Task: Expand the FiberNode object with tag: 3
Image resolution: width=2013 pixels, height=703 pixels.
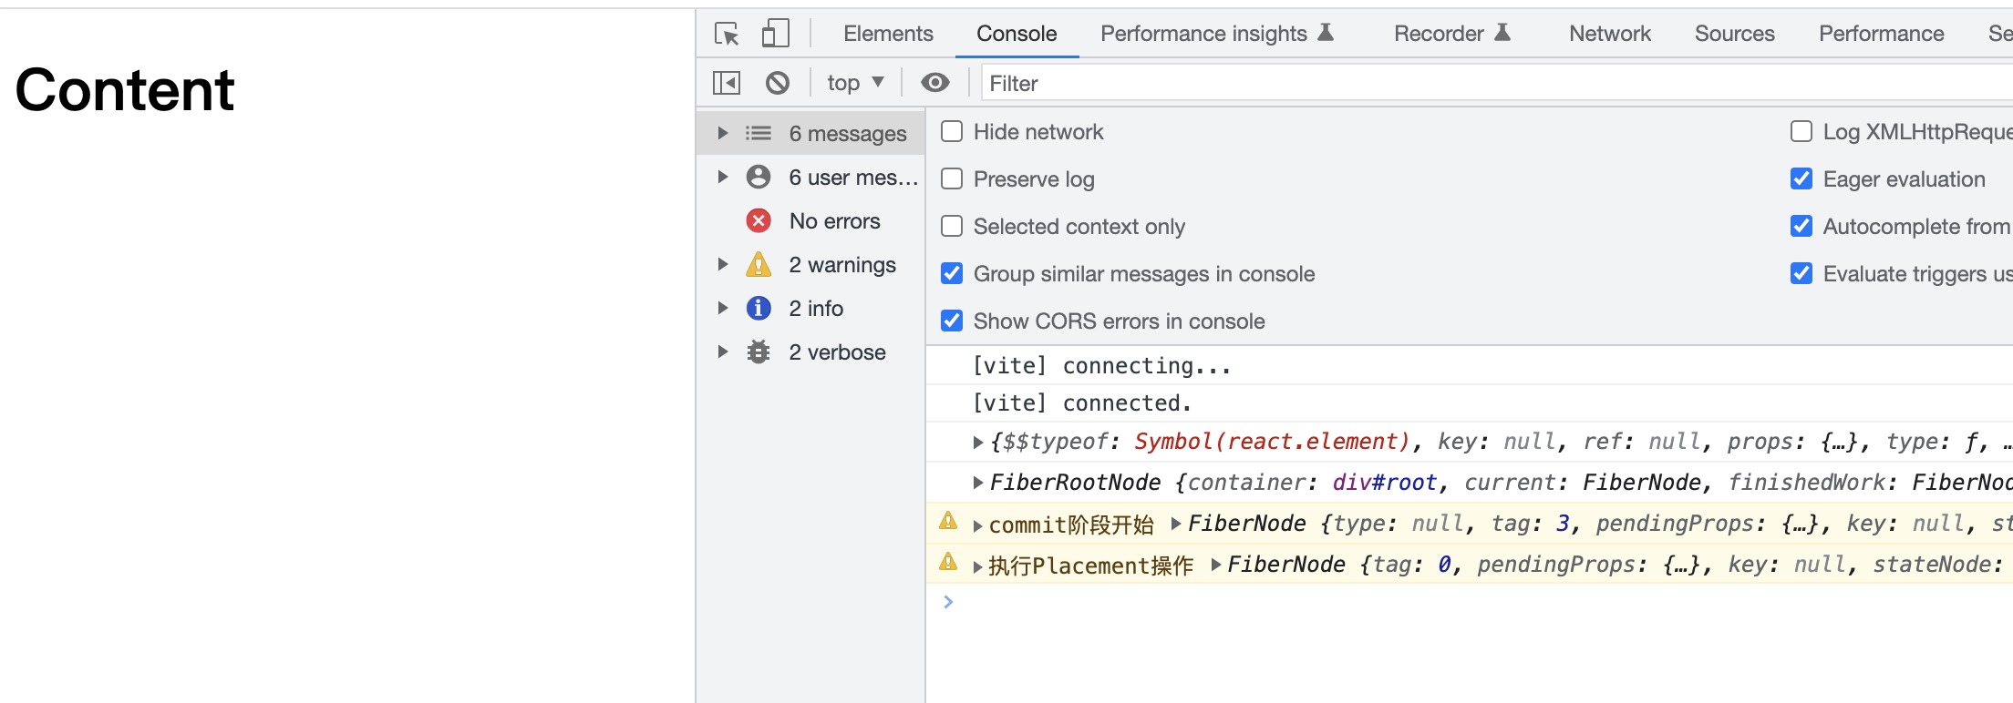Action: click(x=1176, y=524)
